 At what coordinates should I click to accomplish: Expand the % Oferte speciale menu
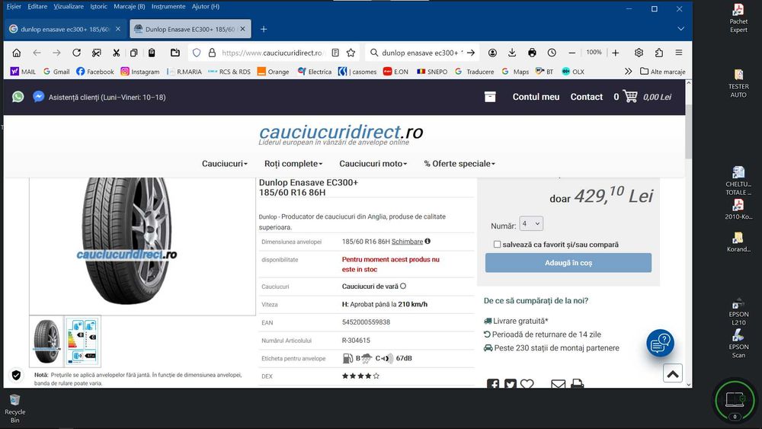click(x=459, y=164)
